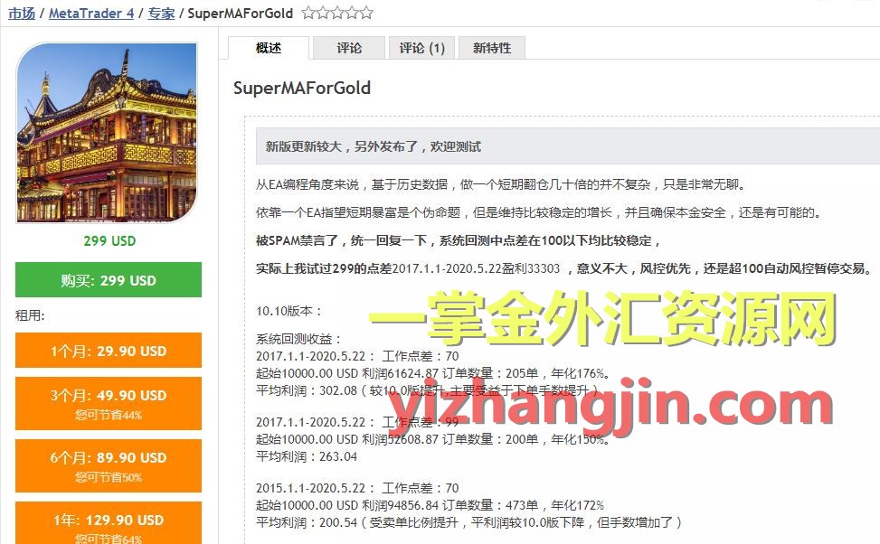Click the 租用: label

pos(31,315)
